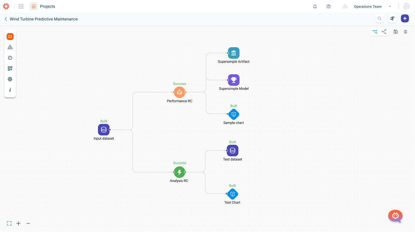Screen dimensions: 415x232
Task: Open the search icon in the header
Action: point(379,18)
